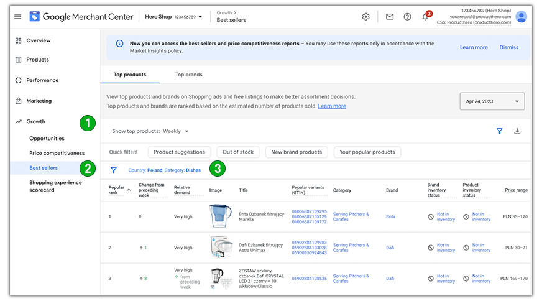Click the filter icon before Country: Poland

pos(114,170)
